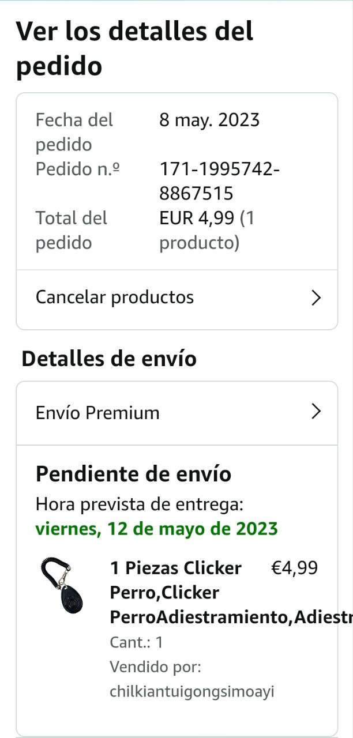The width and height of the screenshot is (353, 738).
Task: Select the Ver los detalles del pedido heading
Action: (134, 48)
